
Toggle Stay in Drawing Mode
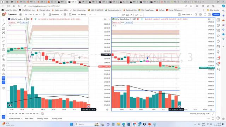click(x=4, y=70)
